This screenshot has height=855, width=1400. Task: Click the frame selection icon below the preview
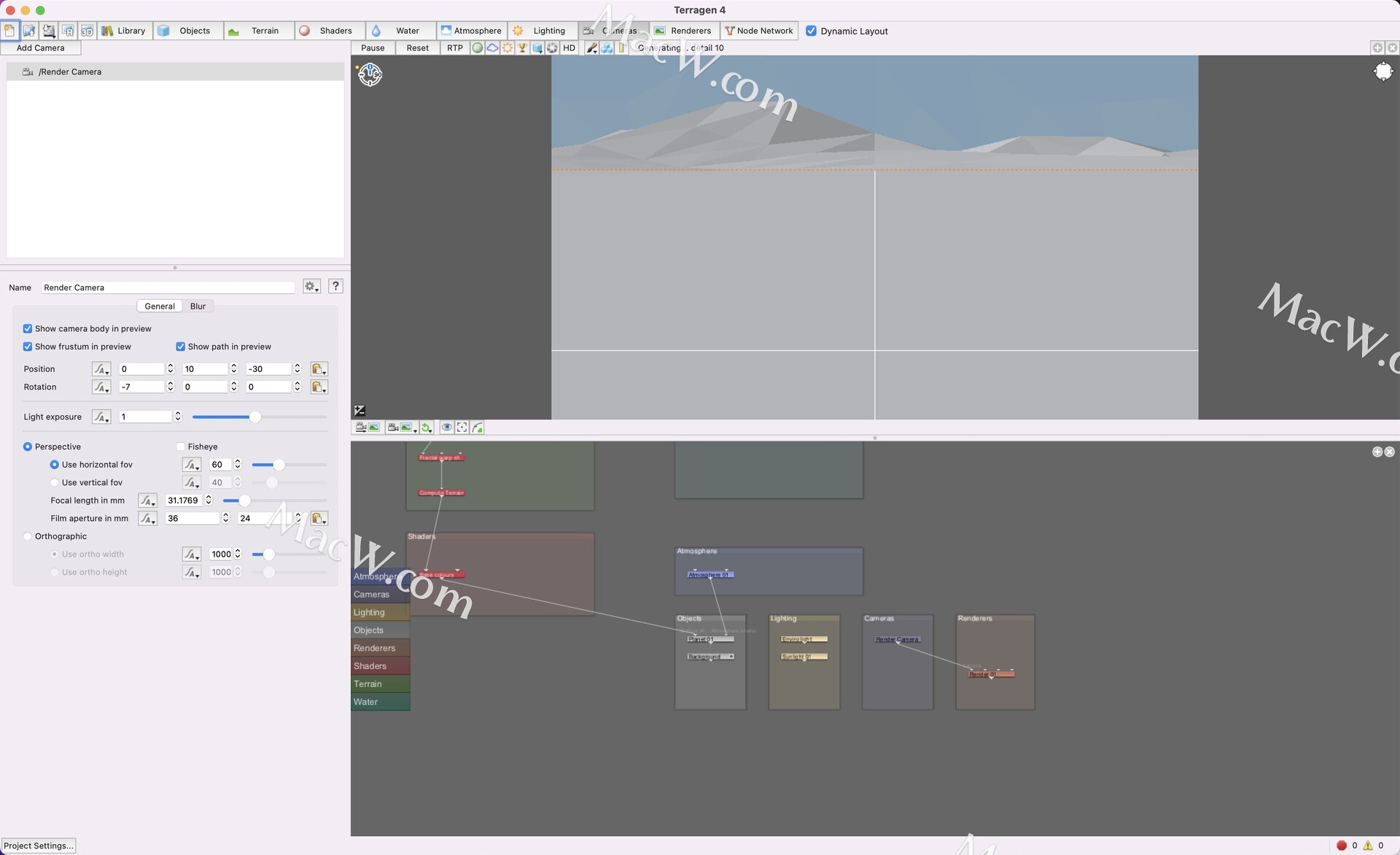tap(462, 427)
